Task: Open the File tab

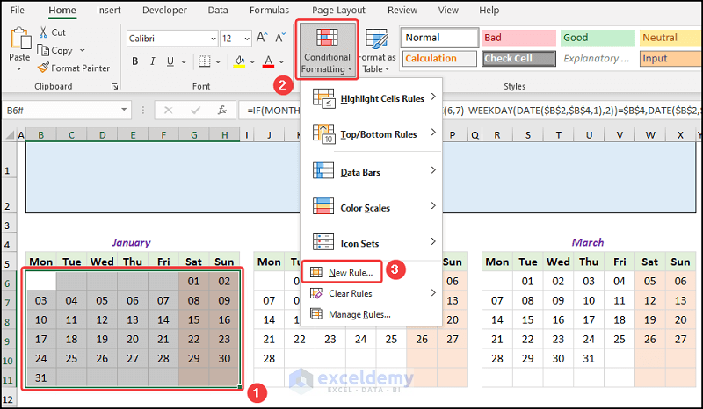Action: coord(17,10)
